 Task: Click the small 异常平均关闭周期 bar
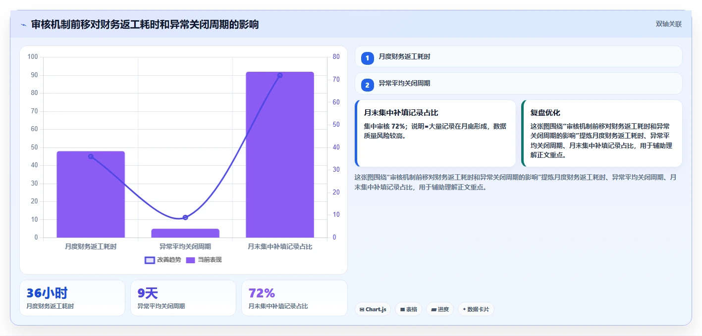185,233
